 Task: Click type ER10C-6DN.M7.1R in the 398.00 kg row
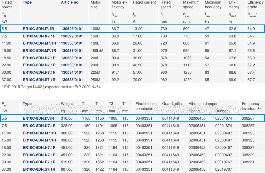(x=39, y=140)
